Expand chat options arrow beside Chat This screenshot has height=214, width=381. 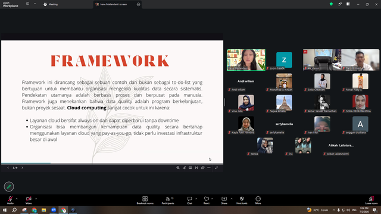pos(196,199)
